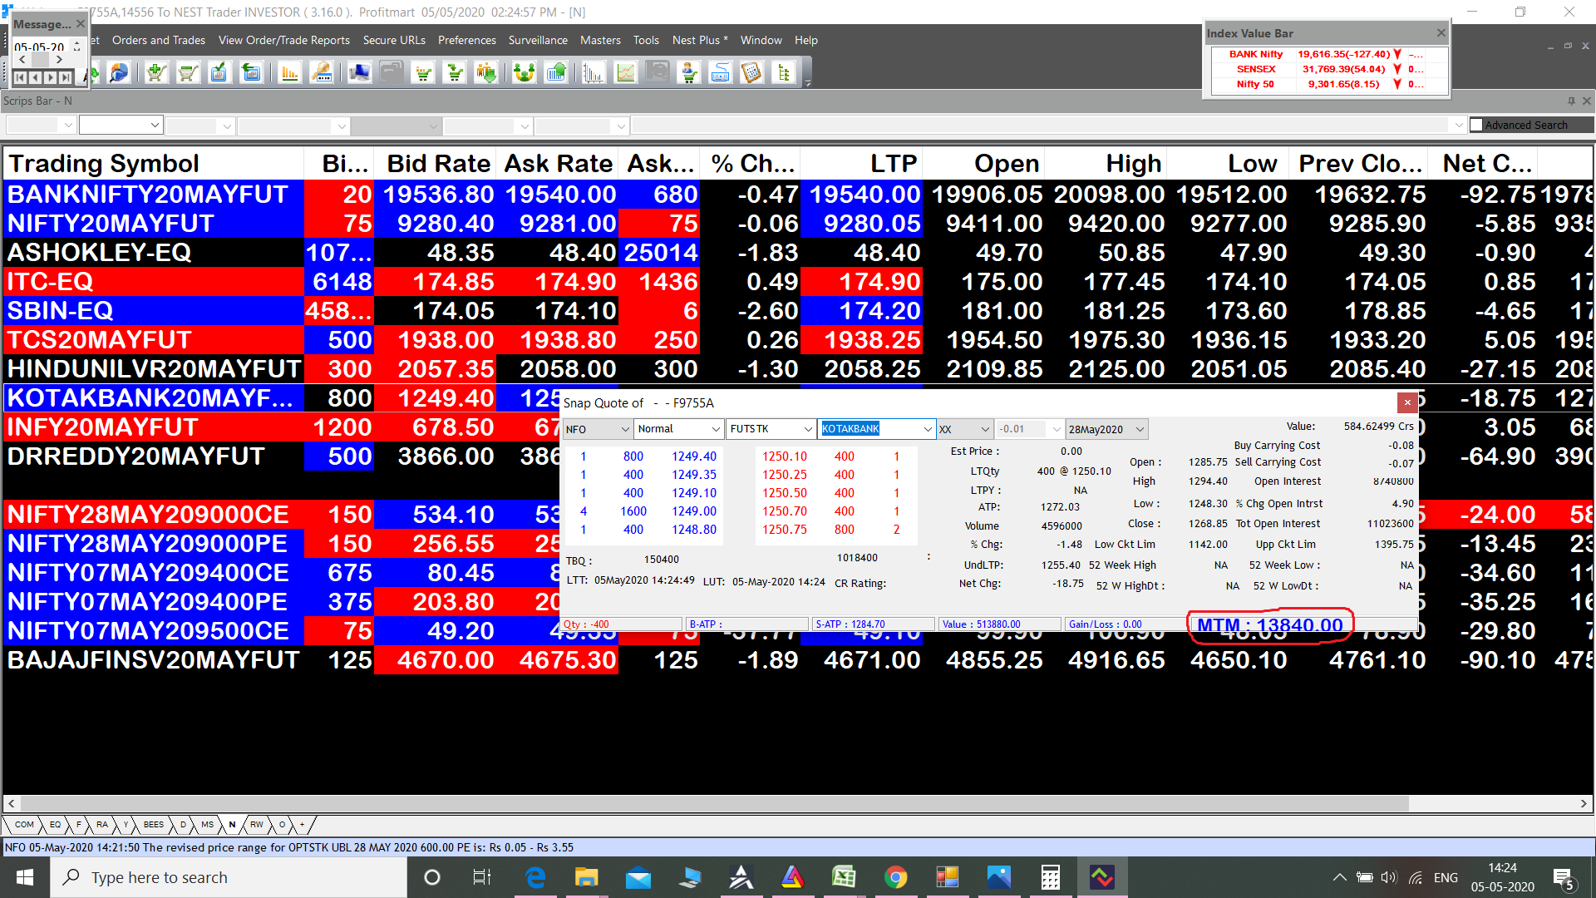Expand the -0.01 strike dropdown
This screenshot has width=1596, height=898.
coord(1057,429)
